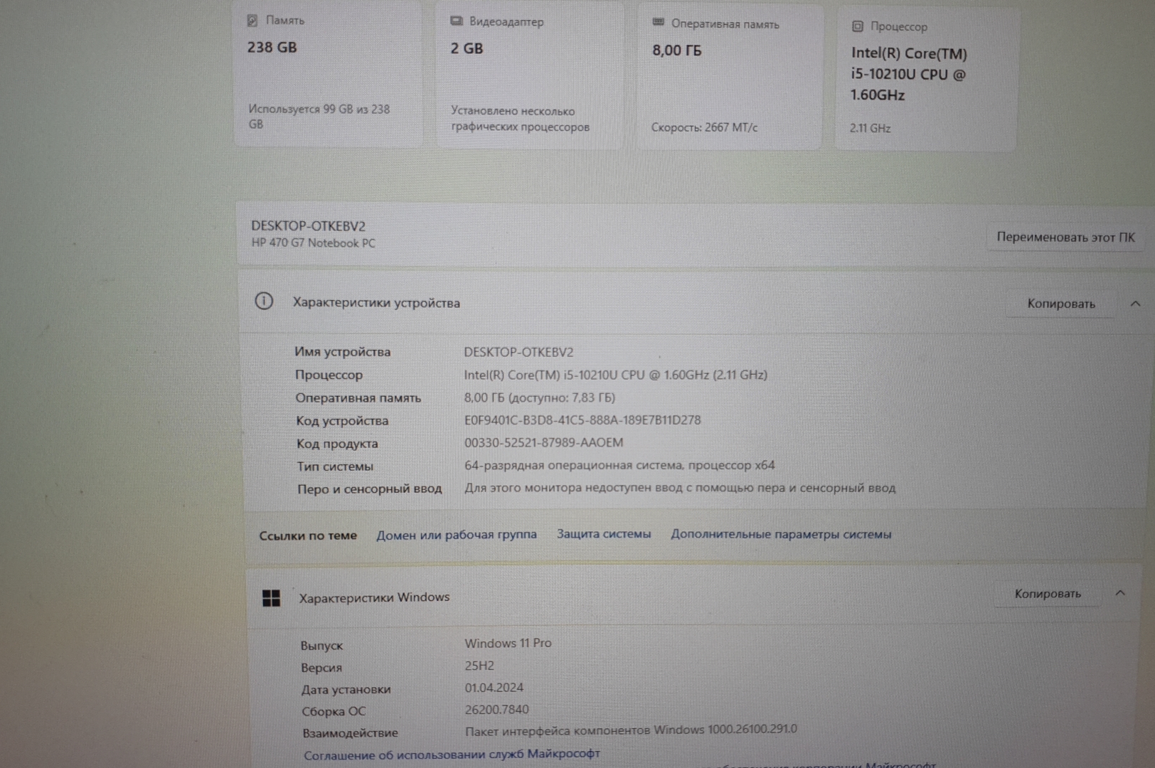This screenshot has height=768, width=1155.
Task: Click Windows logo beside Характеристики Windows
Action: pos(271,598)
